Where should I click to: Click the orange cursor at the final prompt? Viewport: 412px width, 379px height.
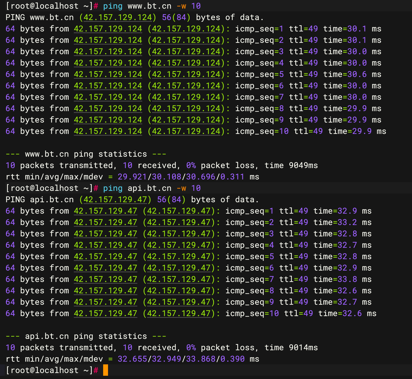pyautogui.click(x=106, y=370)
